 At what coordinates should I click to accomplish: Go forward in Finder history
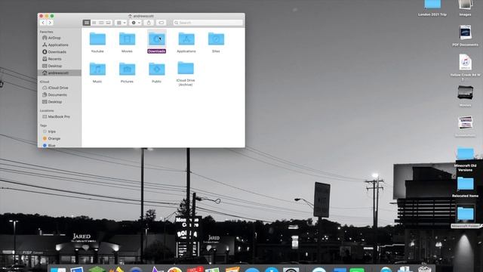[50, 23]
